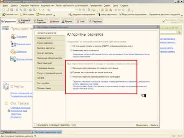Viewport: 184px width, 138px height.
Task: Click the New document toolbar icon
Action: (x=3, y=10)
